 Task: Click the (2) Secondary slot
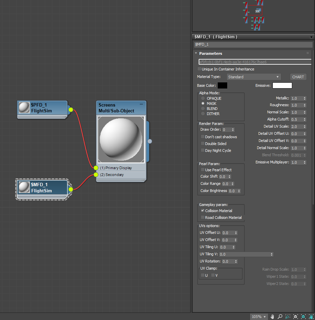coord(122,175)
